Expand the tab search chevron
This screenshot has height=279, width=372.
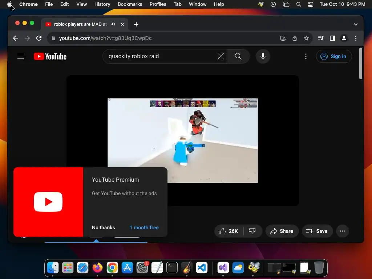[355, 24]
